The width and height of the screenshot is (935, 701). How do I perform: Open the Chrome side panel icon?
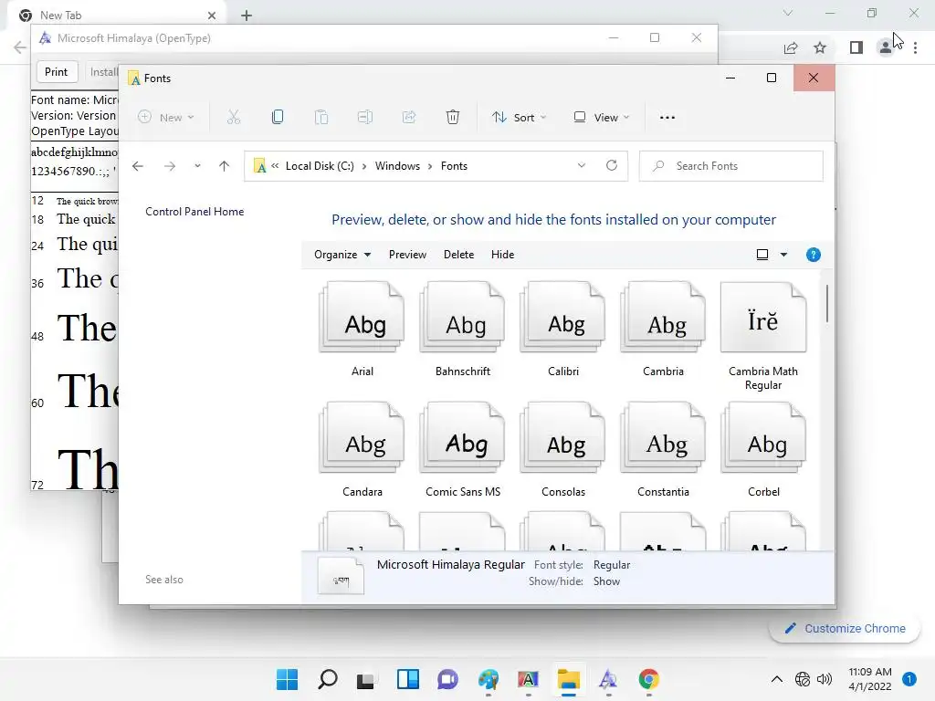tap(856, 47)
